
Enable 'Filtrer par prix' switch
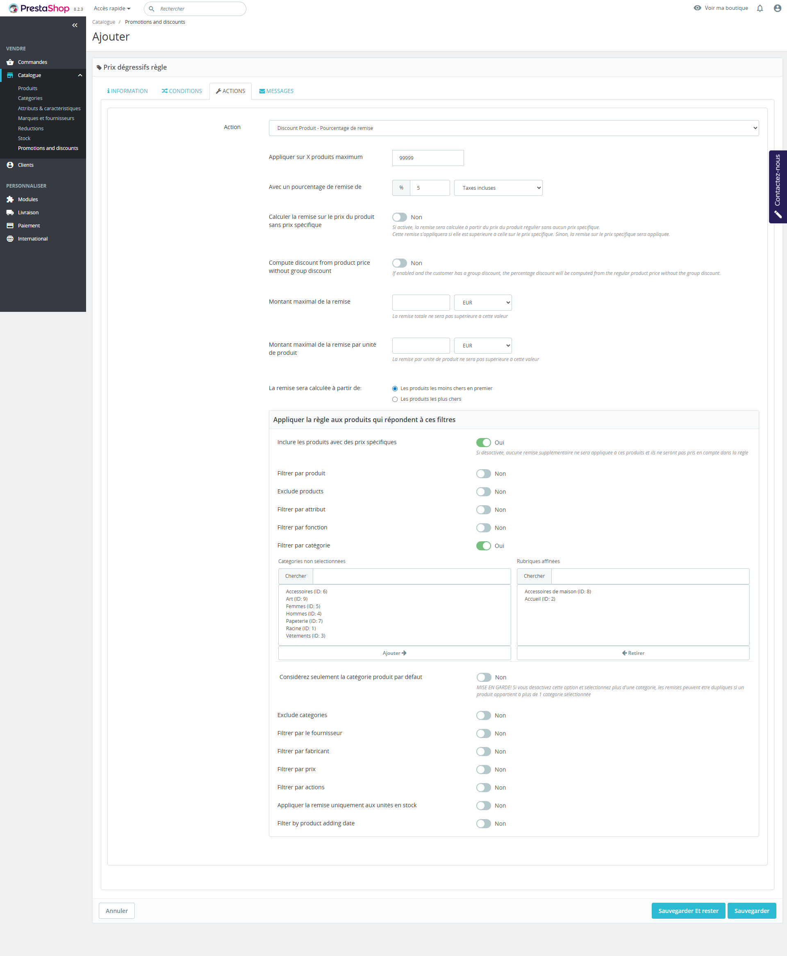483,769
